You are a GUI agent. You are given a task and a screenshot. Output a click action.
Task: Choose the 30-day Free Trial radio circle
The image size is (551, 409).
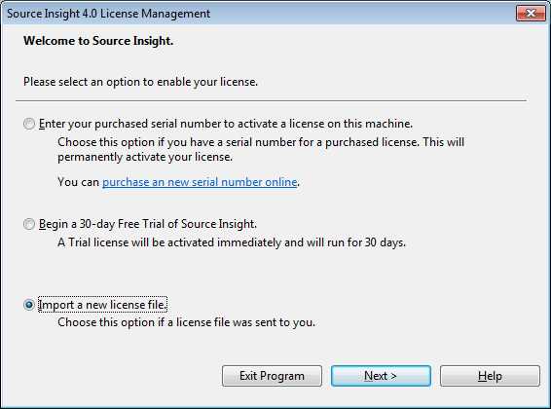coord(29,224)
